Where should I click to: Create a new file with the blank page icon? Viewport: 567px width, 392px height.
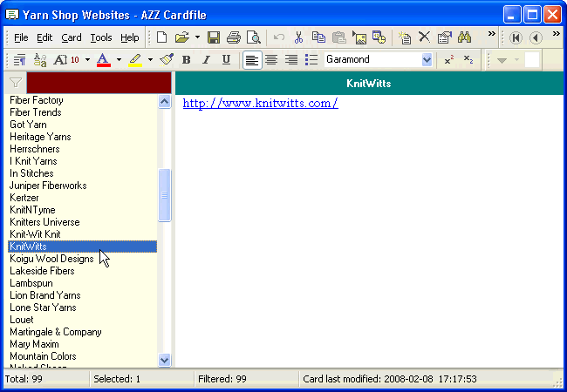[x=161, y=37]
